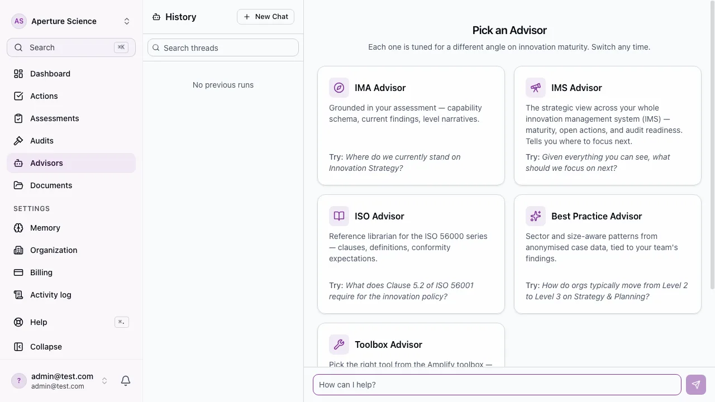Click the Advisors robot icon in sidebar

pos(18,163)
